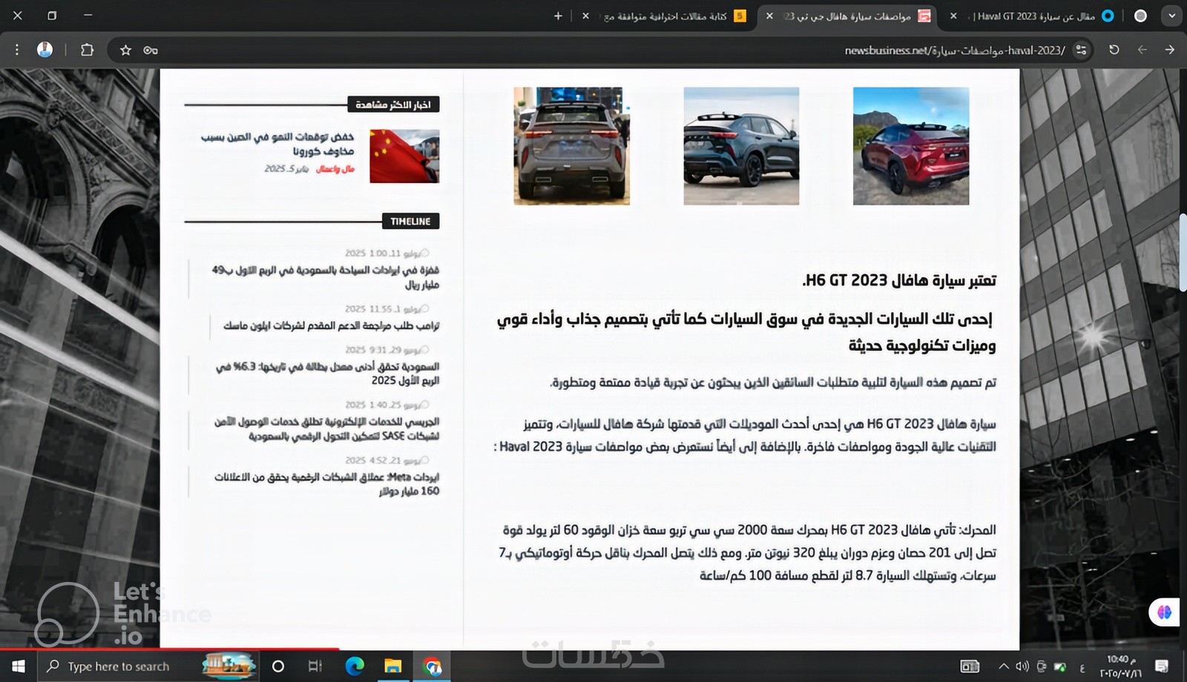Open the taskbar clock showing 10:40
Viewport: 1187px width, 682px height.
click(x=1120, y=666)
